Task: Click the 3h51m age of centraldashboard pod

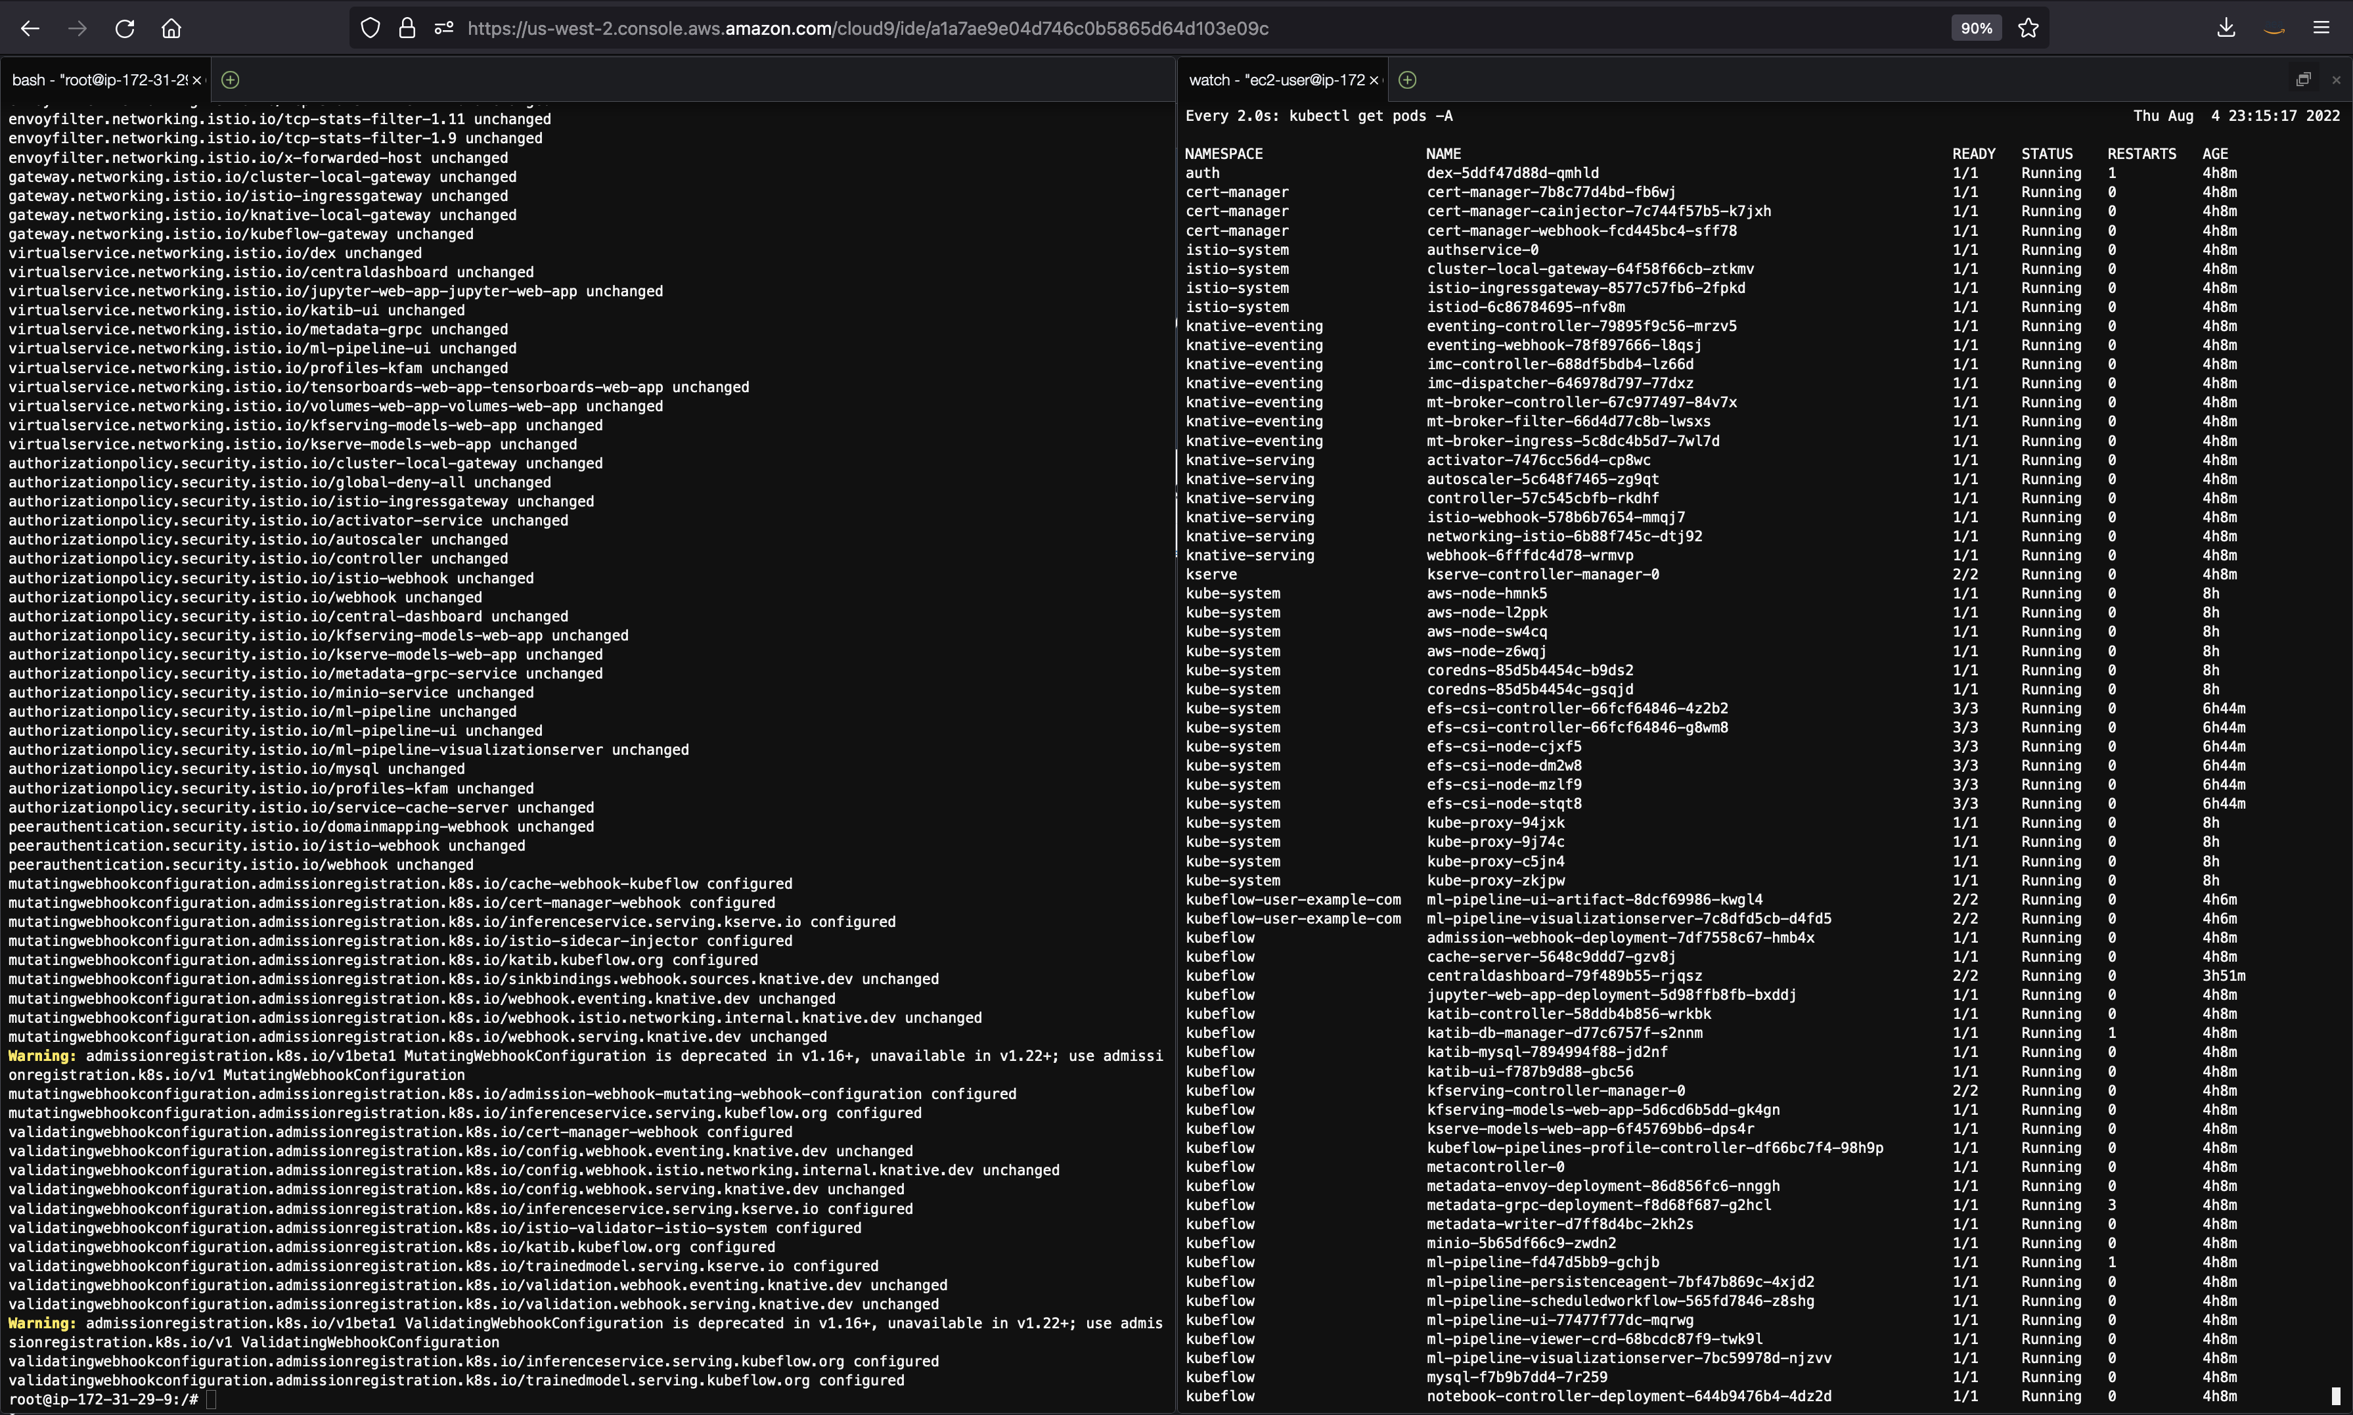Action: pos(2224,976)
